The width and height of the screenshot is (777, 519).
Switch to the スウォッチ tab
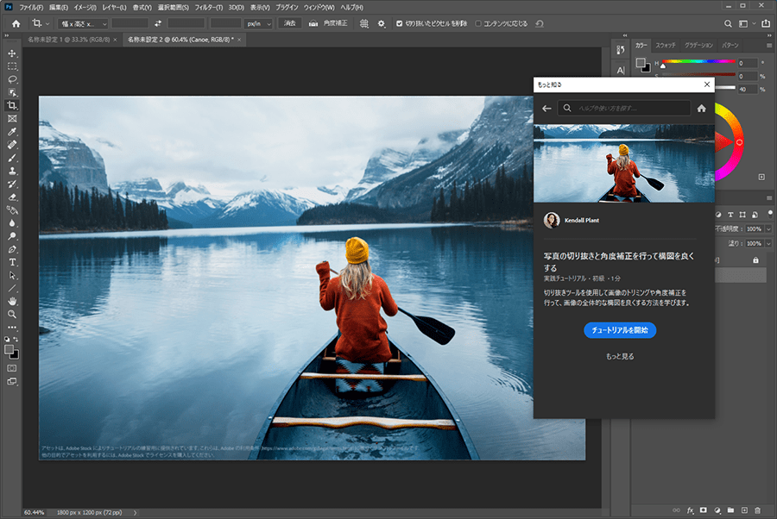click(665, 45)
